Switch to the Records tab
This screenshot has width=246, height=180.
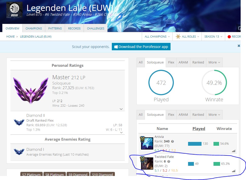pos(74,28)
